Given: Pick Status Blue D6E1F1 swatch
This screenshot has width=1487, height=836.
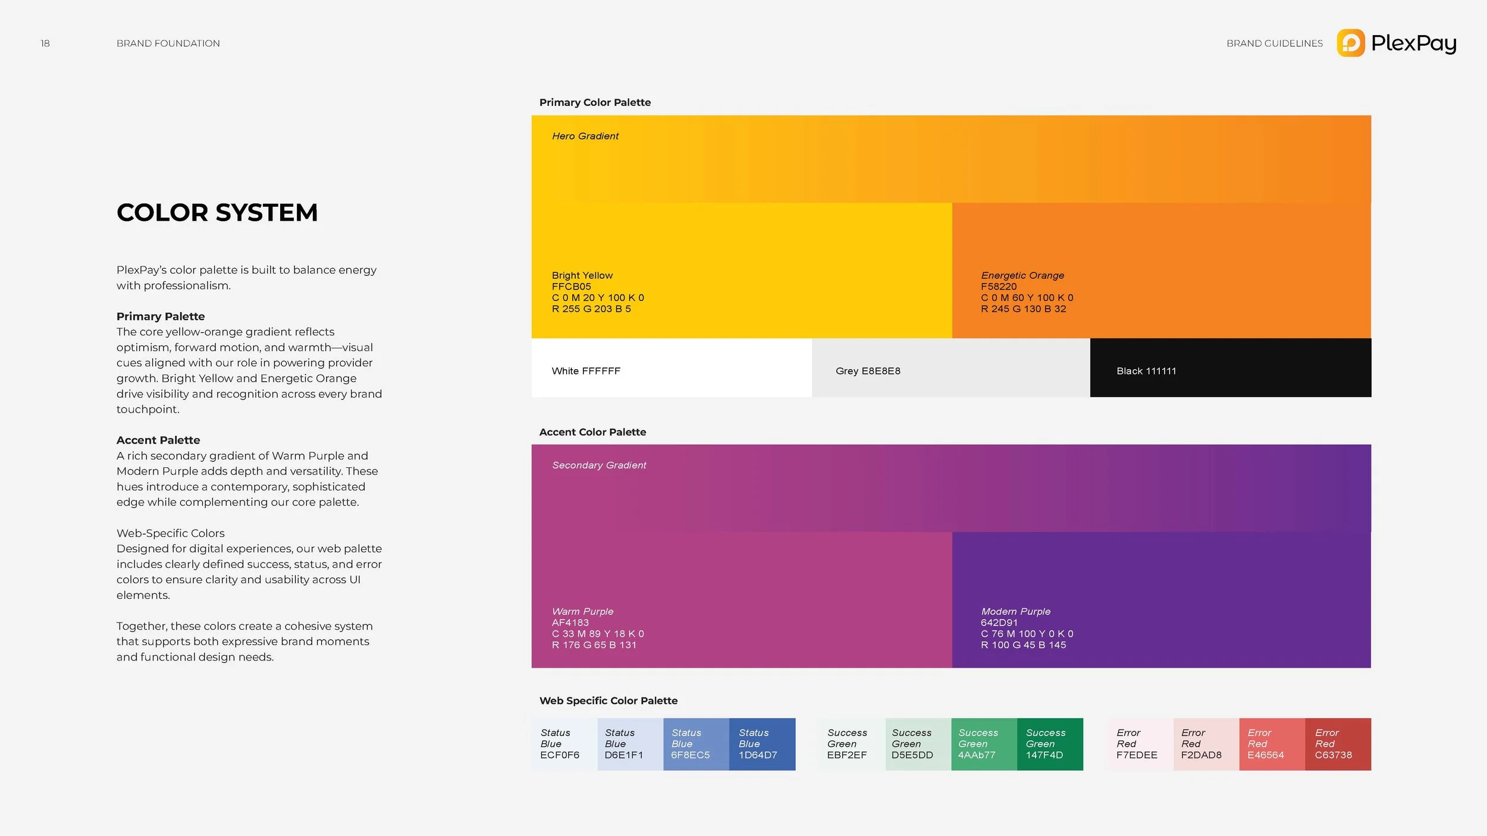Looking at the screenshot, I should coord(630,744).
